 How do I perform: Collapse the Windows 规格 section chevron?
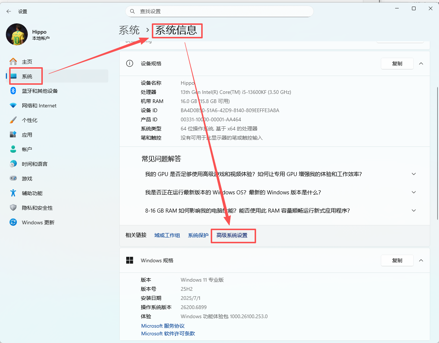[421, 260]
